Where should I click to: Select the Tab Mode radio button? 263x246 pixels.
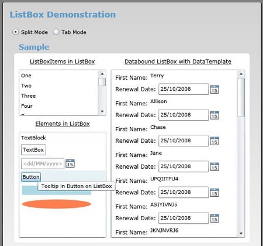(x=56, y=32)
